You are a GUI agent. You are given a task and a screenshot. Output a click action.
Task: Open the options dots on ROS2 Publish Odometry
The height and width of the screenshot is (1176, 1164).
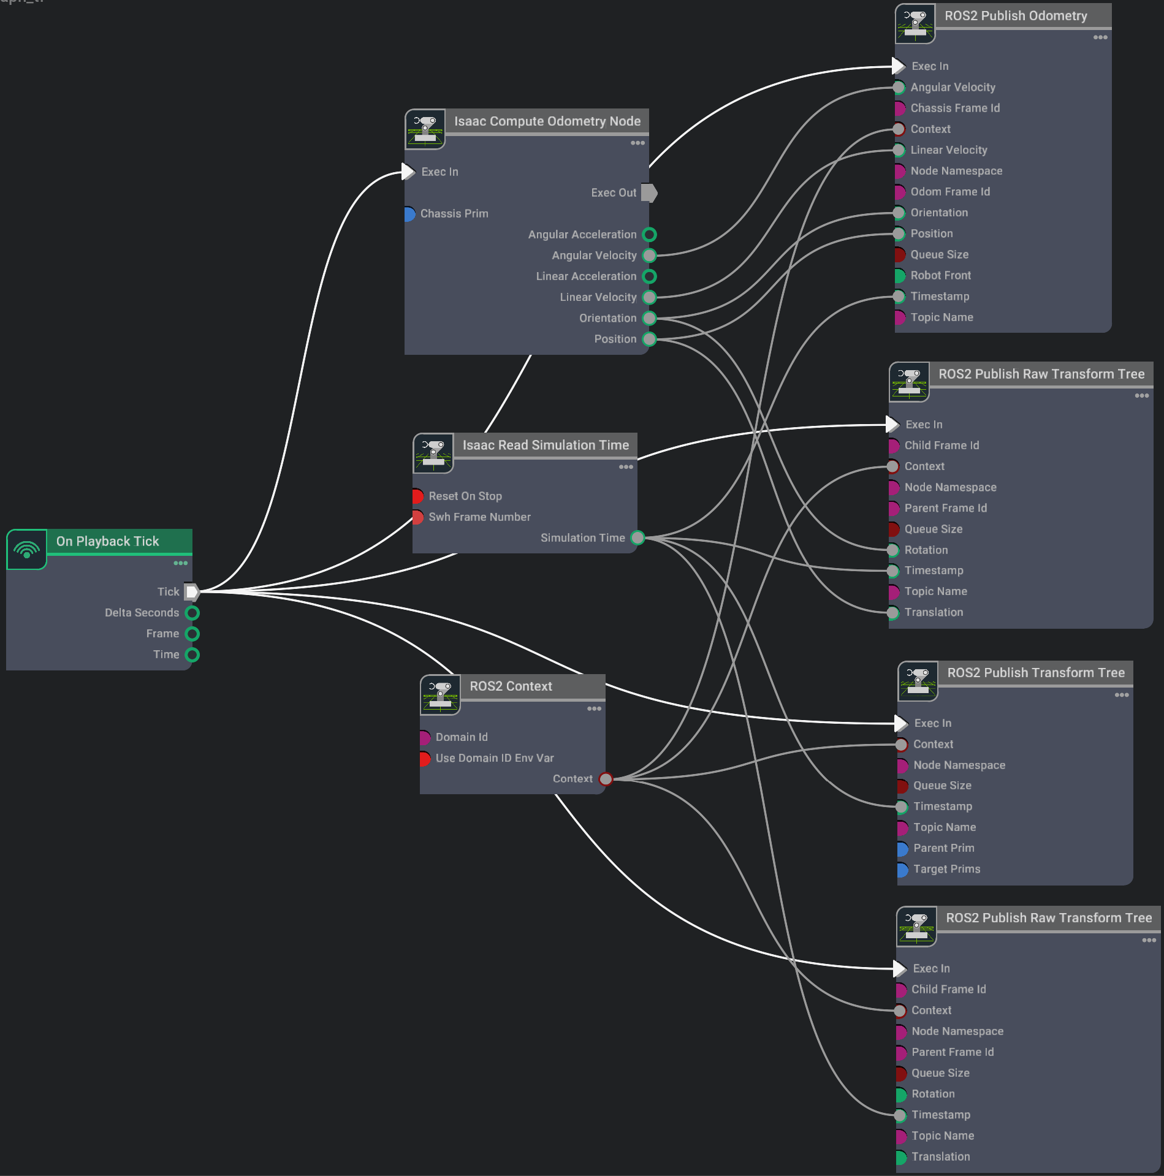[1100, 37]
